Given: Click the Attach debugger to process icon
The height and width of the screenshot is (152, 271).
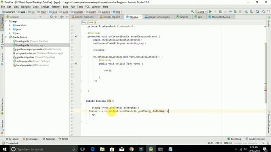Looking at the screenshot, I should point(235,12).
